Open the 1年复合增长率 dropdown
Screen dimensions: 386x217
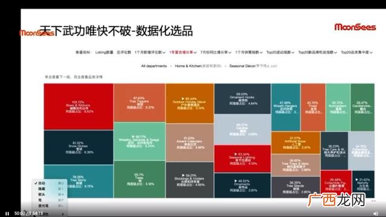(x=183, y=52)
